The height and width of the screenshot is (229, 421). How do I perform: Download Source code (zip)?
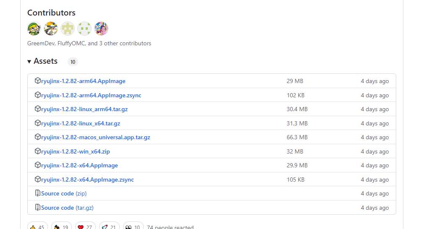tap(64, 194)
